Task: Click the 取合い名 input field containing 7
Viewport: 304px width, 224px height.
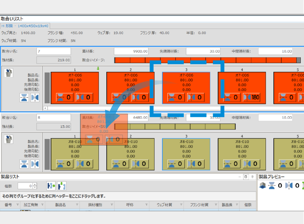Action: pyautogui.click(x=54, y=51)
